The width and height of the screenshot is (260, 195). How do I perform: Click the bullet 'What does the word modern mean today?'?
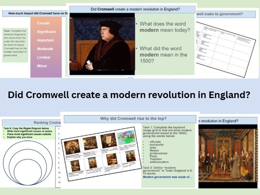(165, 27)
